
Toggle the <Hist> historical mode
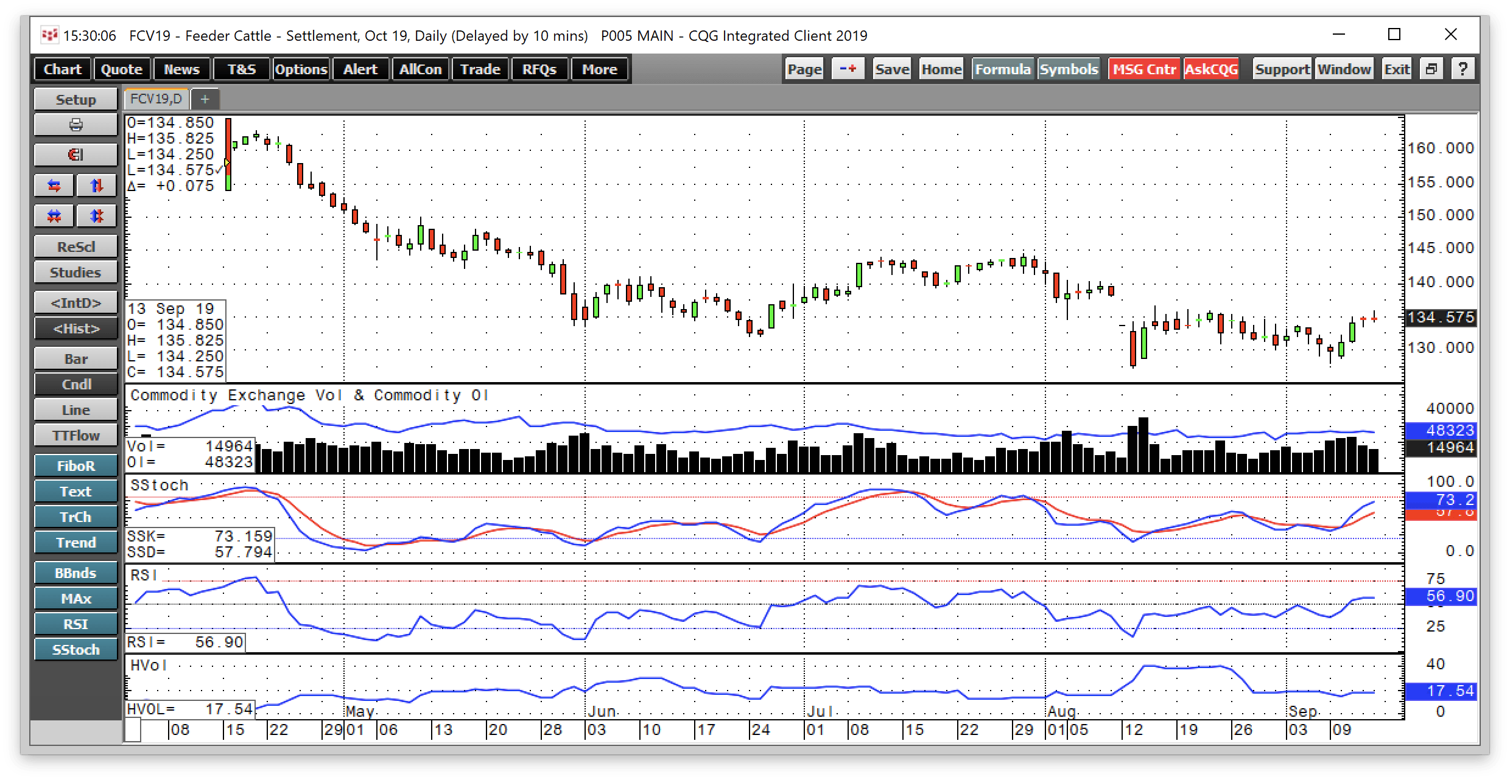coord(75,329)
